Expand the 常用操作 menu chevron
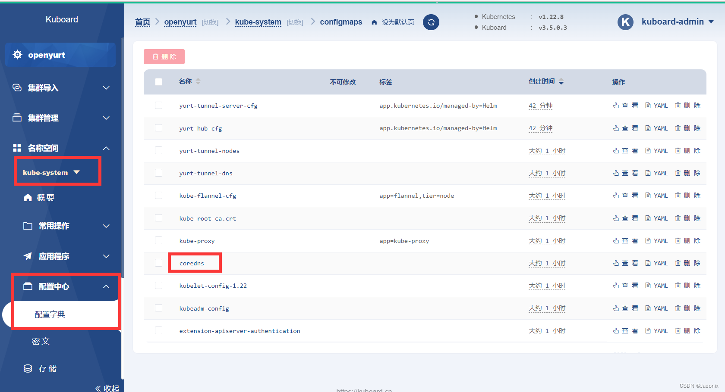The width and height of the screenshot is (725, 392). tap(106, 226)
